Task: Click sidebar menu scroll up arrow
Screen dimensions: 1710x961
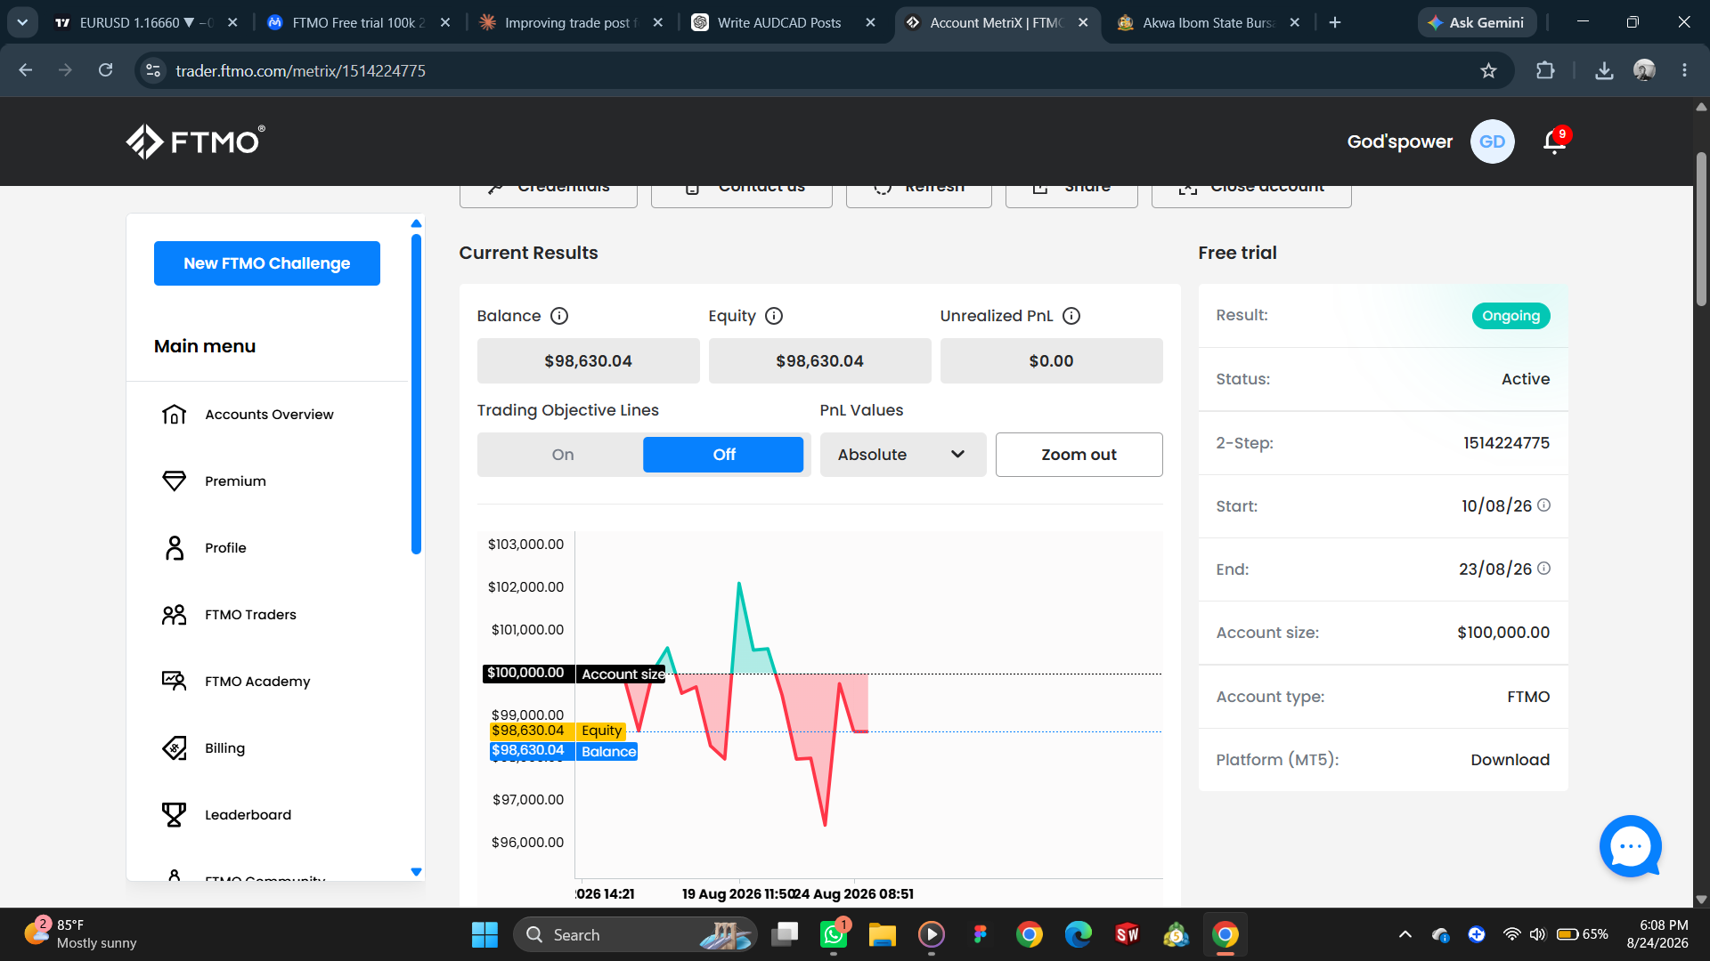Action: (416, 223)
